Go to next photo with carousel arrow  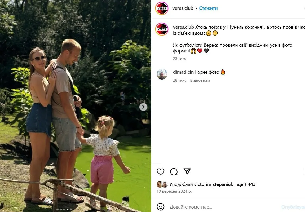click(x=143, y=107)
